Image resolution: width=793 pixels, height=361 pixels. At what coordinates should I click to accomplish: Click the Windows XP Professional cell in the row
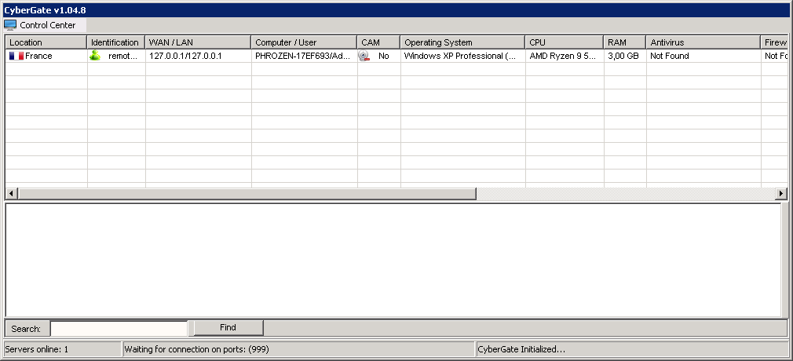(461, 57)
